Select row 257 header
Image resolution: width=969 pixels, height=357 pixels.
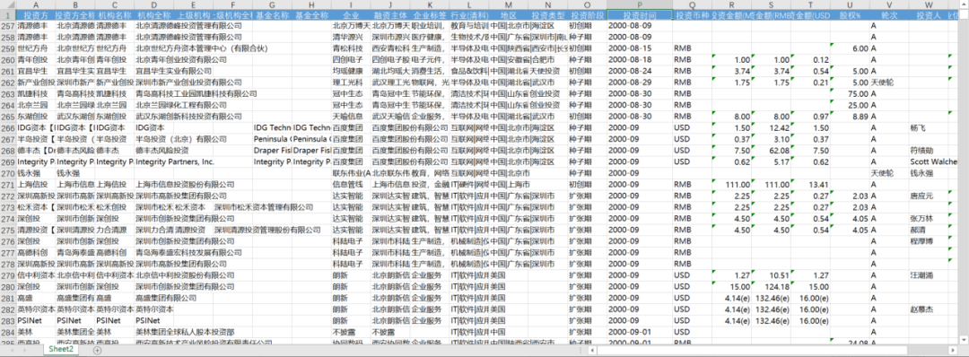[7, 25]
